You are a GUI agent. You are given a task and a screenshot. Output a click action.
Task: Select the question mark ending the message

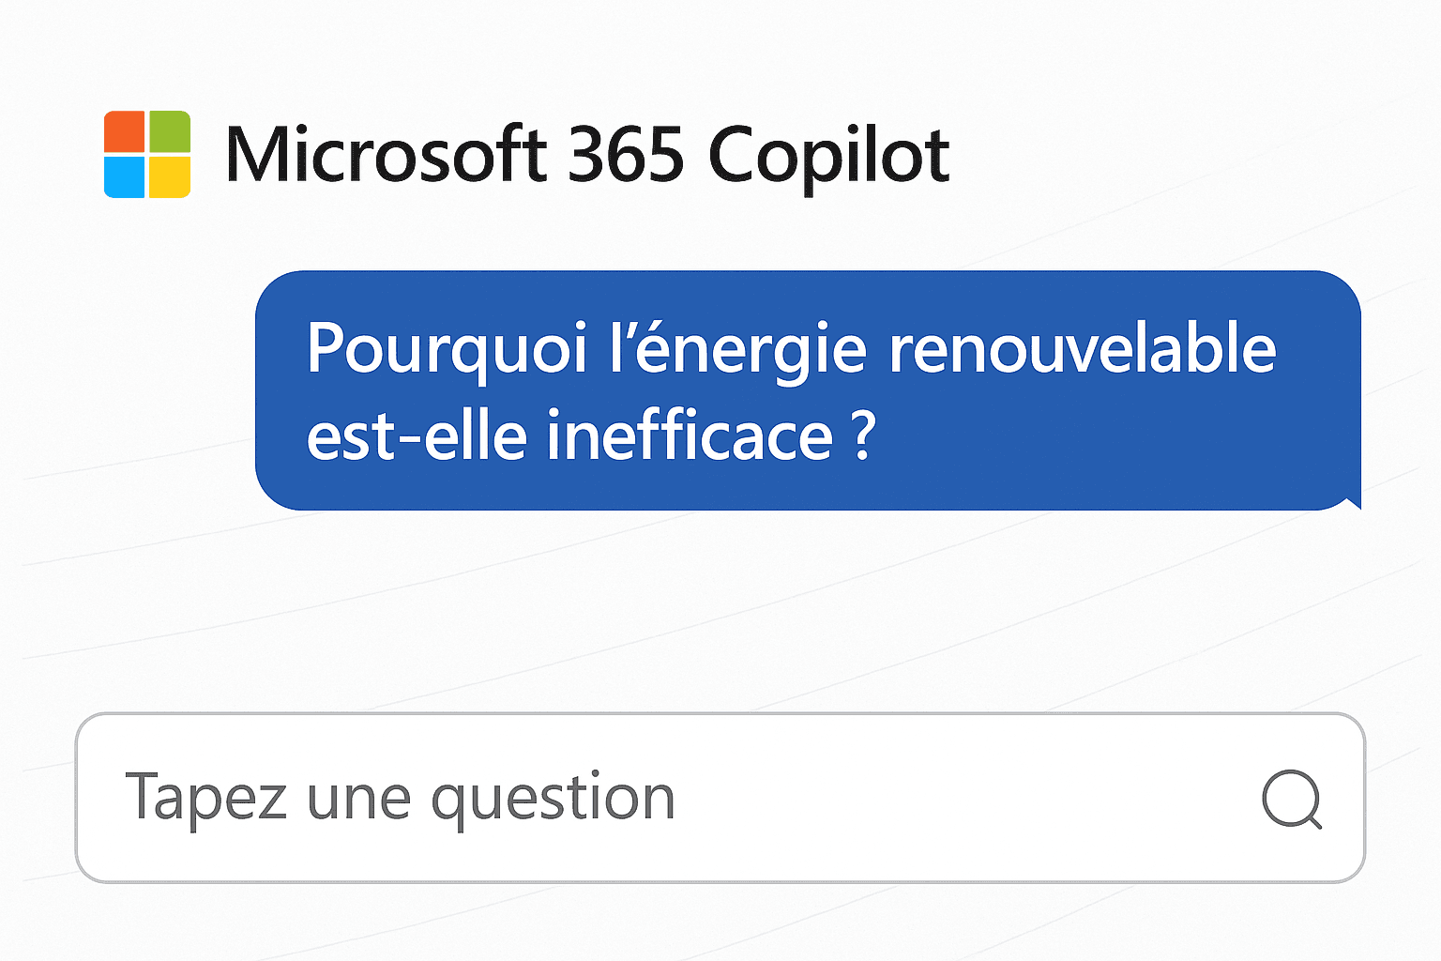865,437
